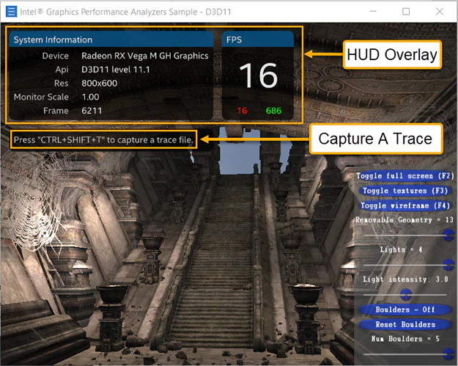Maximize the sample application window

407,12
